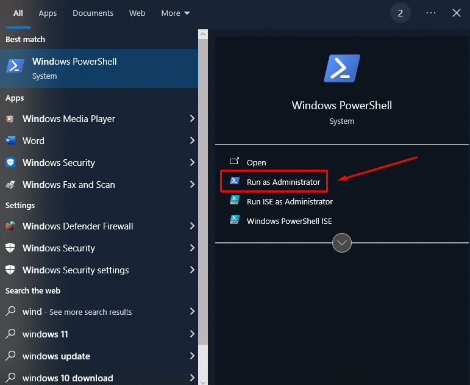
Task: Expand the Word result arrow
Action: pyautogui.click(x=192, y=140)
